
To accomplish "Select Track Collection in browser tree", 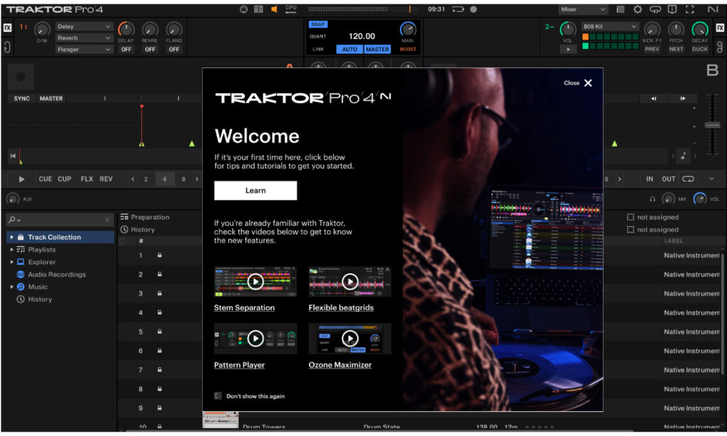I will [x=54, y=237].
